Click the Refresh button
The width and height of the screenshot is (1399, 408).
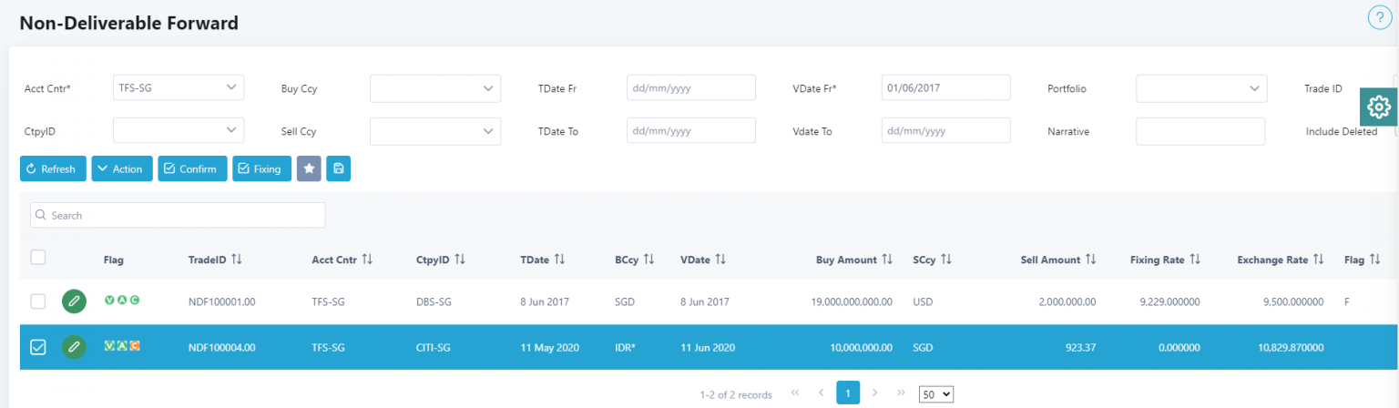point(53,168)
